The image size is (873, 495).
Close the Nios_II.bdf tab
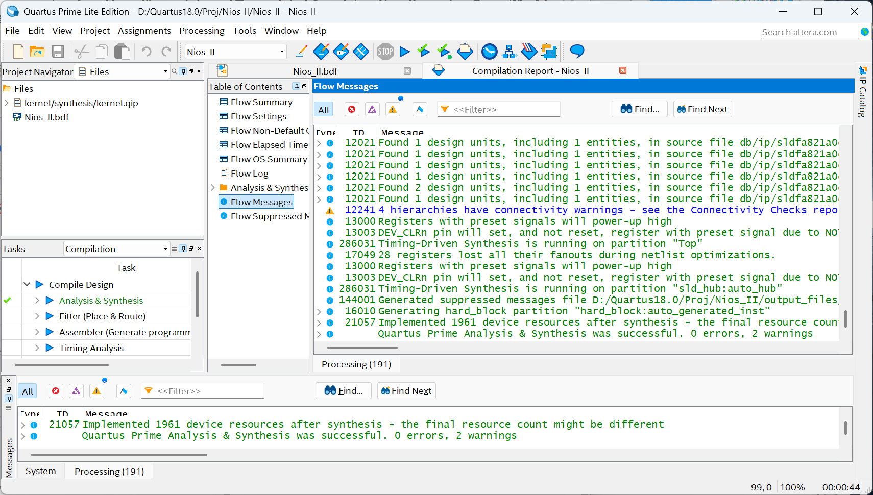pyautogui.click(x=407, y=71)
